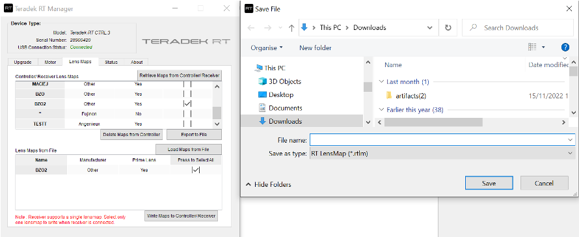Image resolution: width=579 pixels, height=237 pixels.
Task: Click Press to Select All header
Action: tap(196, 160)
